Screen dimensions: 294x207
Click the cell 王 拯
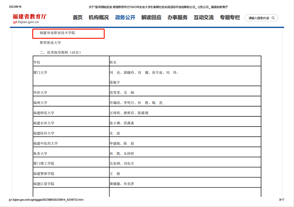tap(185, 172)
